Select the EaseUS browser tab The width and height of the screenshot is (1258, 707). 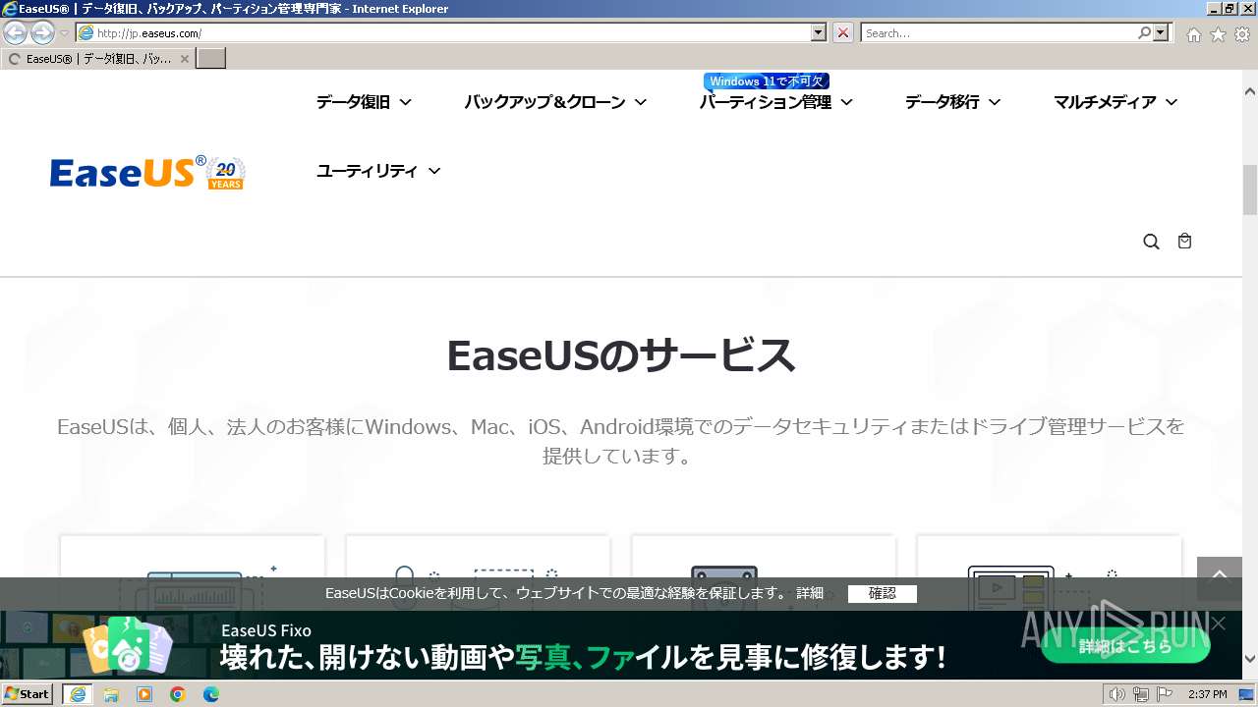(x=96, y=59)
